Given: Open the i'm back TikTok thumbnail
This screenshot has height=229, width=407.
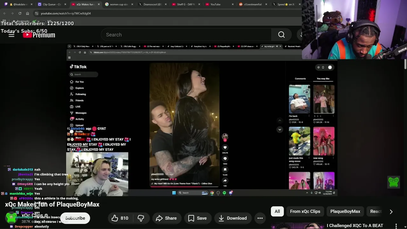Looking at the screenshot, I should pos(300,99).
